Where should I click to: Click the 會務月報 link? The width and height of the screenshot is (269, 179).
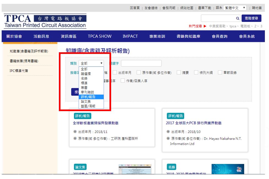(x=169, y=8)
